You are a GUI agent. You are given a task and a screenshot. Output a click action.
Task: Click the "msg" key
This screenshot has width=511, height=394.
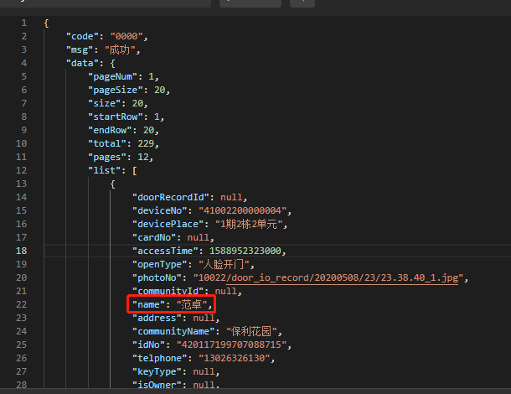pos(80,50)
